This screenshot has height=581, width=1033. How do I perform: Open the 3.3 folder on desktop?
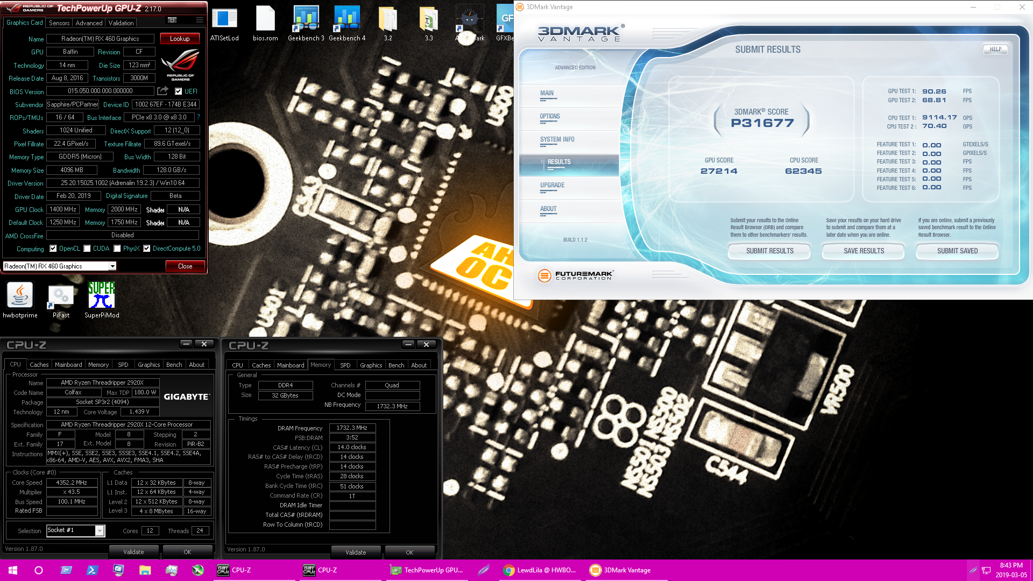[429, 24]
